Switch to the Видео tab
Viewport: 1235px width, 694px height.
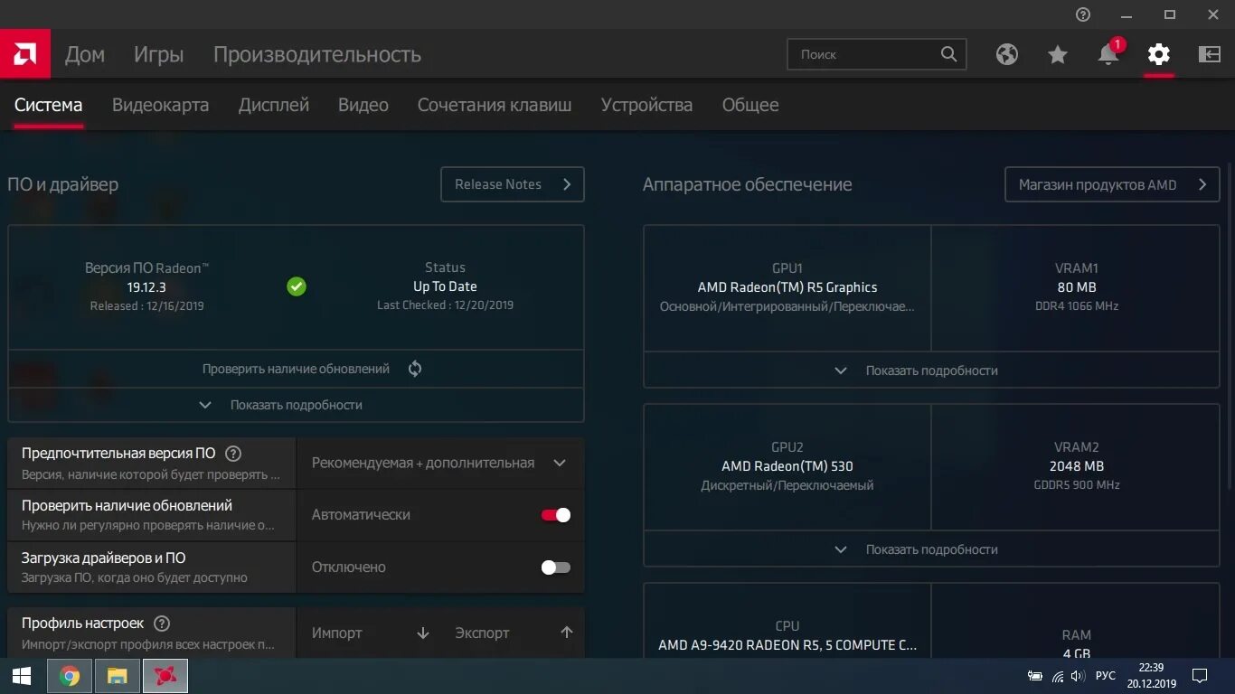click(x=363, y=105)
